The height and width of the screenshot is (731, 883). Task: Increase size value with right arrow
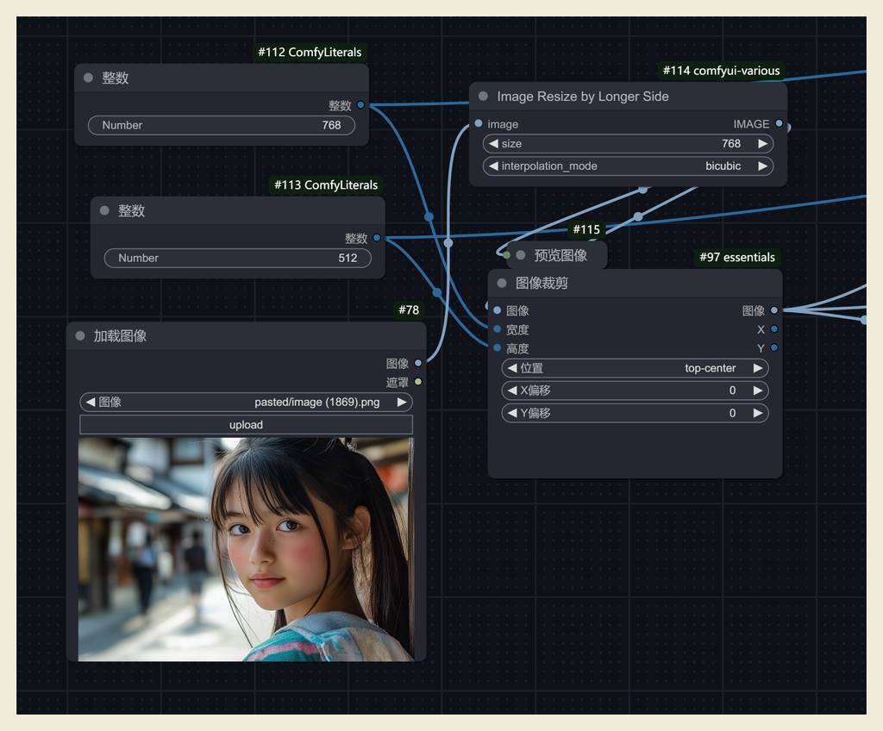coord(762,144)
